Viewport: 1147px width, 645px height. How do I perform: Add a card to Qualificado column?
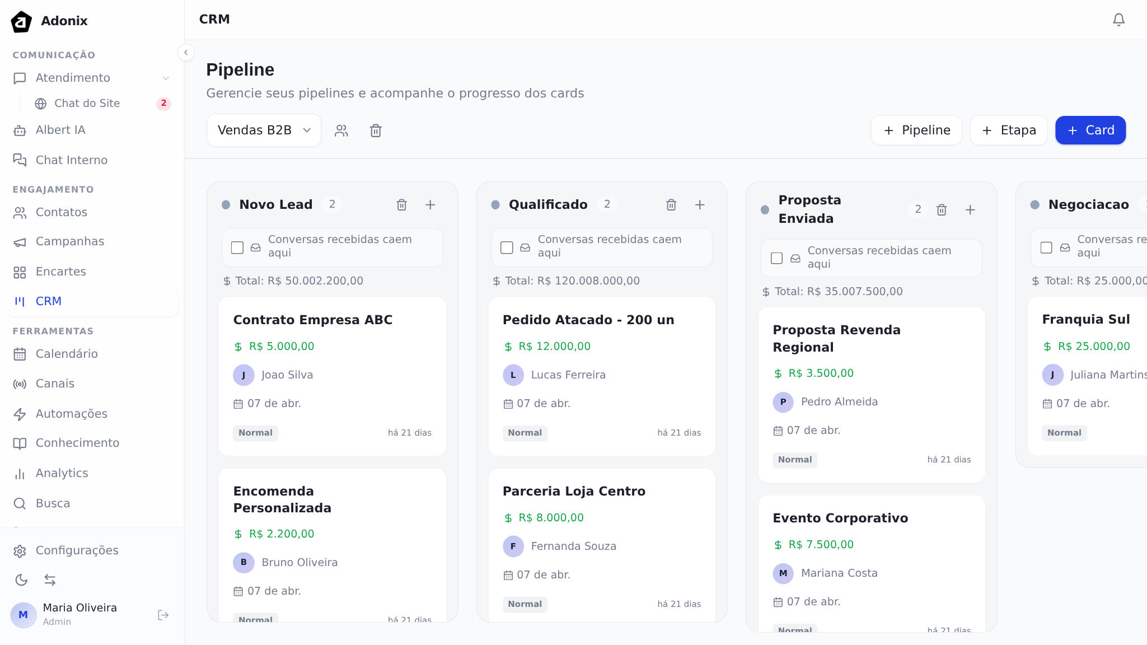click(x=700, y=205)
